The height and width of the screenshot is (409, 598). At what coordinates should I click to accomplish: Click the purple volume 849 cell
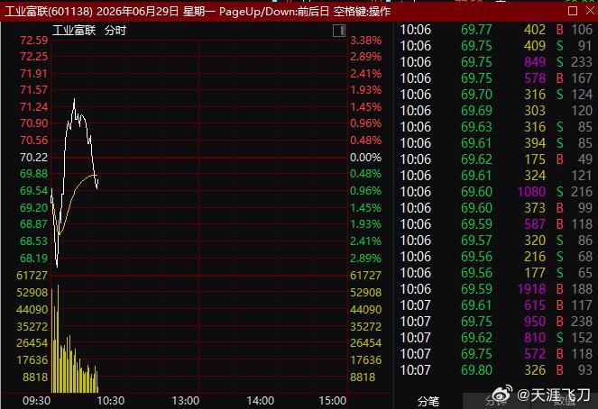[x=535, y=62]
